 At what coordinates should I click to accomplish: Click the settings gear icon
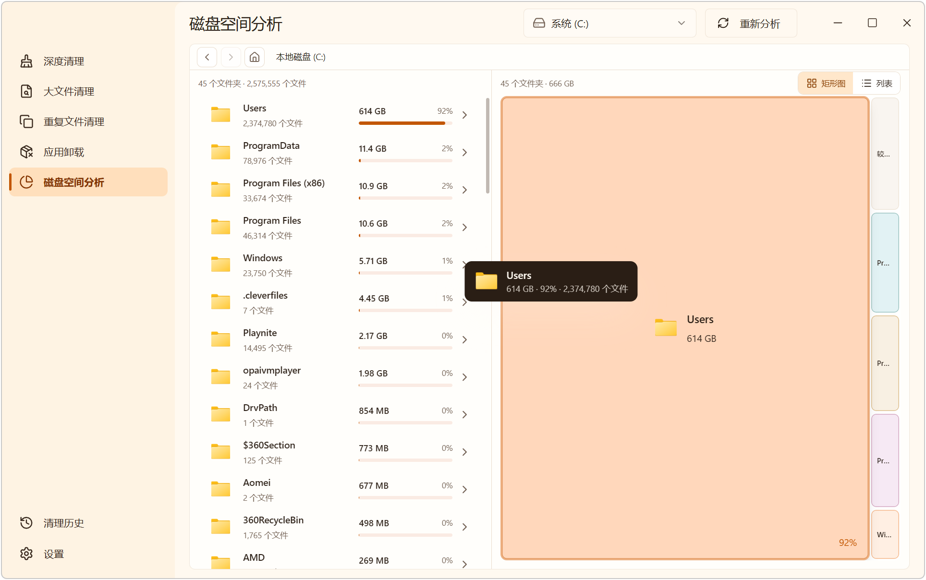pos(26,554)
